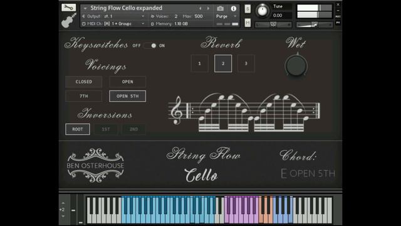Select the OPEN 5TH voicing
The width and height of the screenshot is (401, 226).
click(128, 96)
